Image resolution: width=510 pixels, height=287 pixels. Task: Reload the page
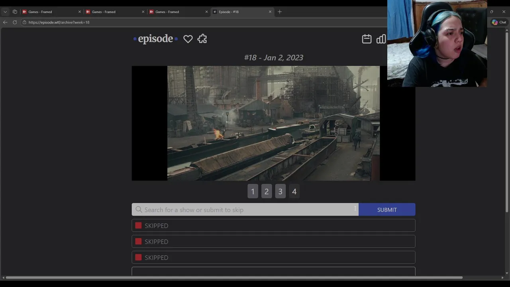pos(15,22)
